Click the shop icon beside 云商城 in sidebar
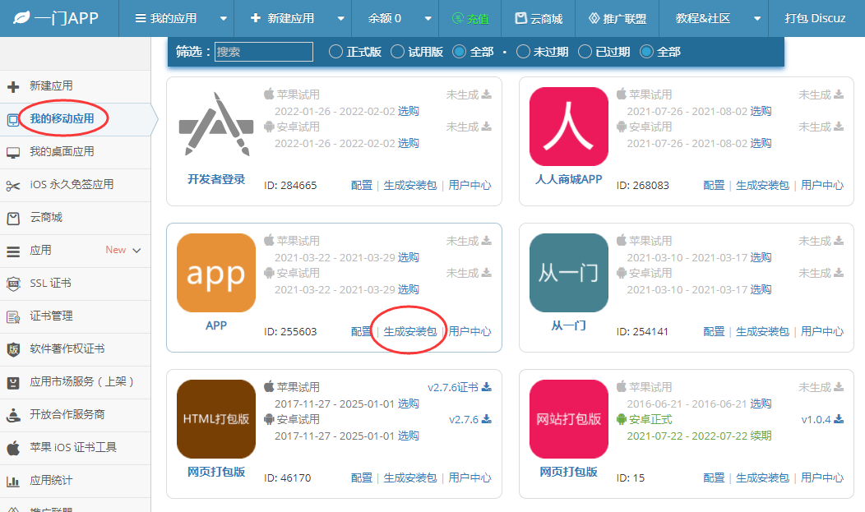The width and height of the screenshot is (865, 512). (x=12, y=219)
